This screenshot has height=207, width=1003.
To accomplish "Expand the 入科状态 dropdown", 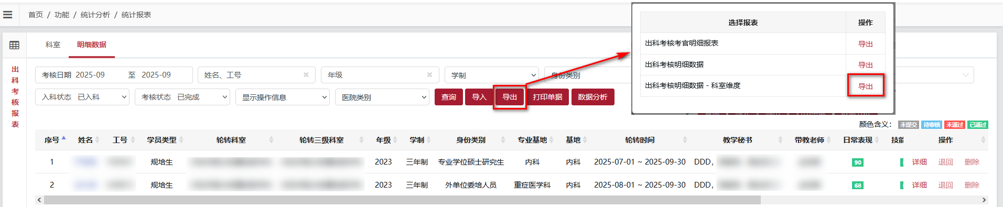I will click(82, 97).
